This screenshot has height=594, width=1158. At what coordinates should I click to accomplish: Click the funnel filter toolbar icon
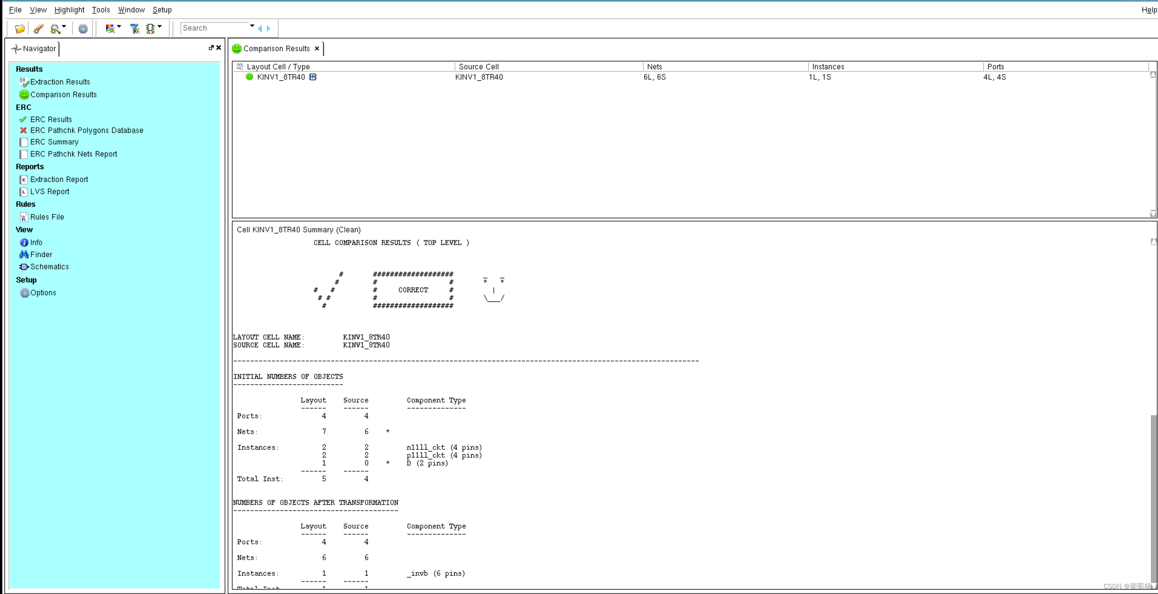tap(135, 29)
